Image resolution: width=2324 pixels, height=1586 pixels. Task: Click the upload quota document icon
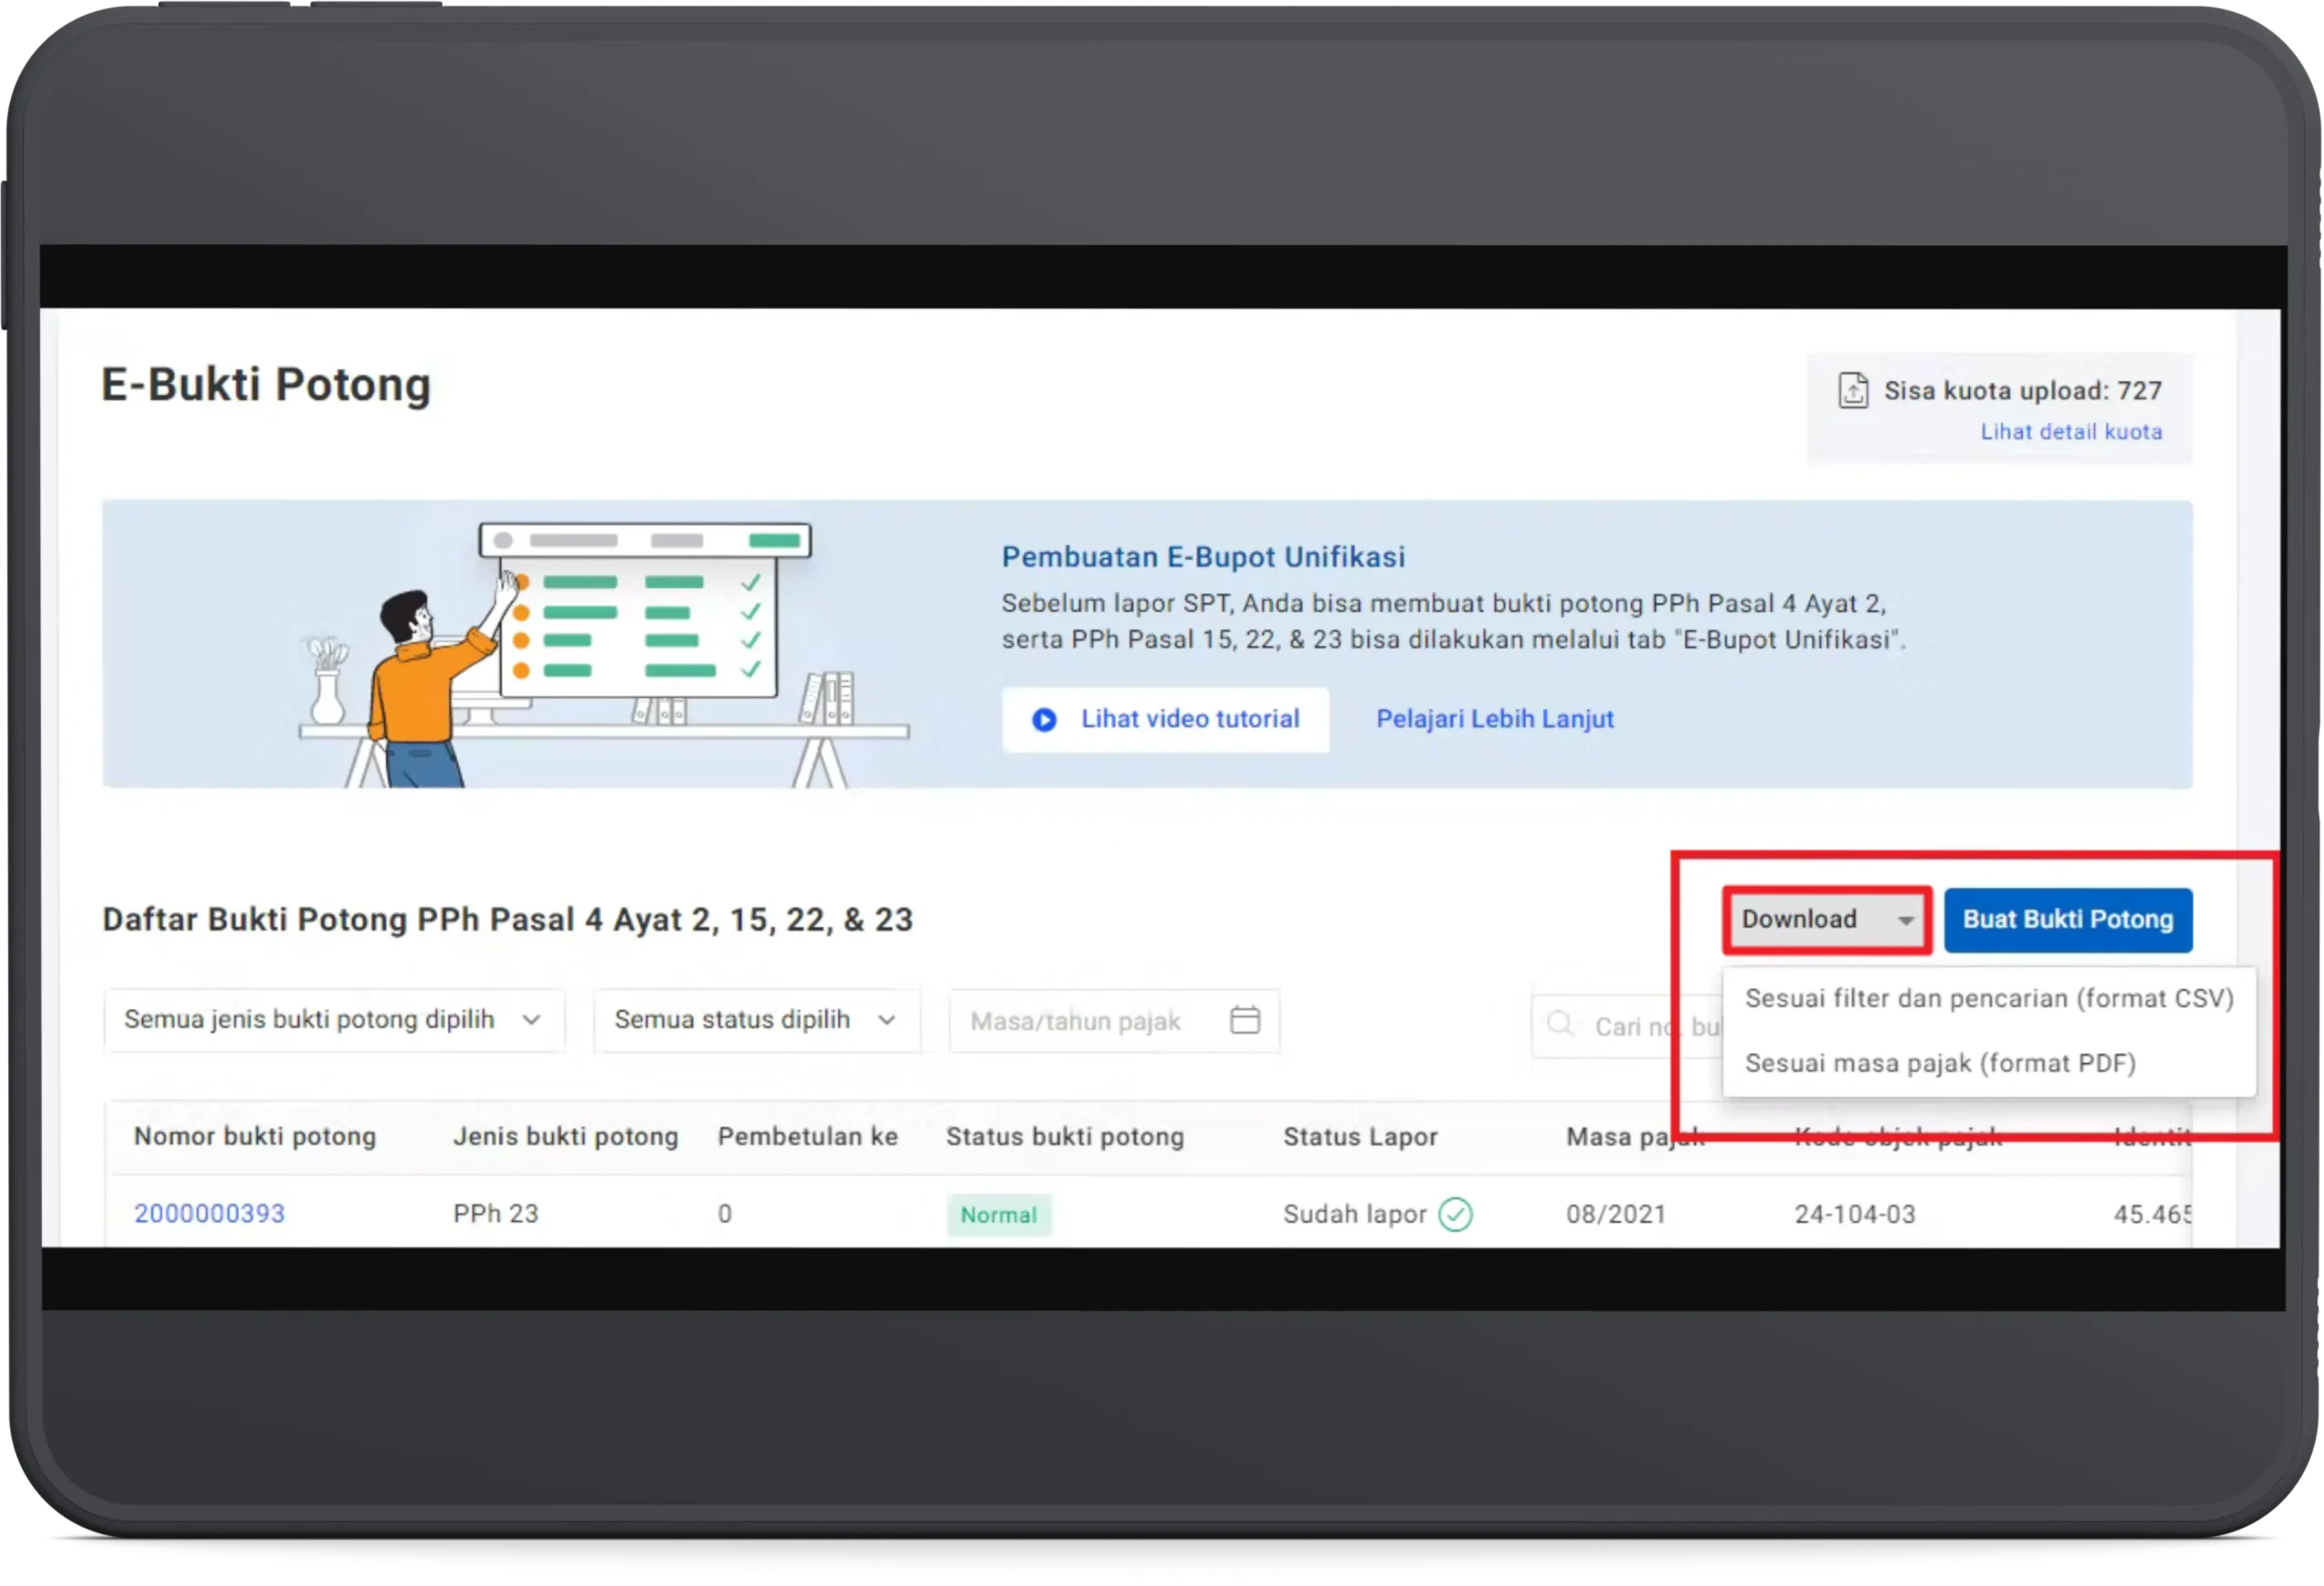1852,390
